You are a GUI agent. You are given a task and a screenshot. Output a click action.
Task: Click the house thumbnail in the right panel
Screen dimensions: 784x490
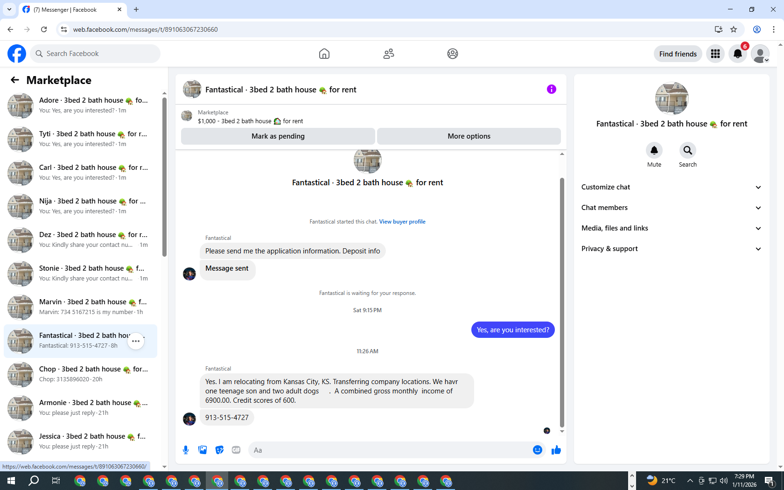point(672,98)
